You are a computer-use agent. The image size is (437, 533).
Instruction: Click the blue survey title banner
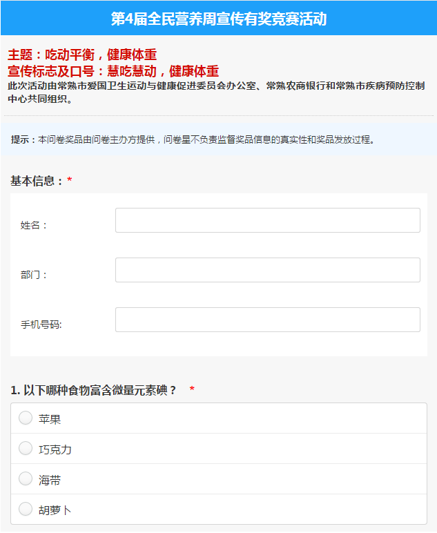click(219, 18)
